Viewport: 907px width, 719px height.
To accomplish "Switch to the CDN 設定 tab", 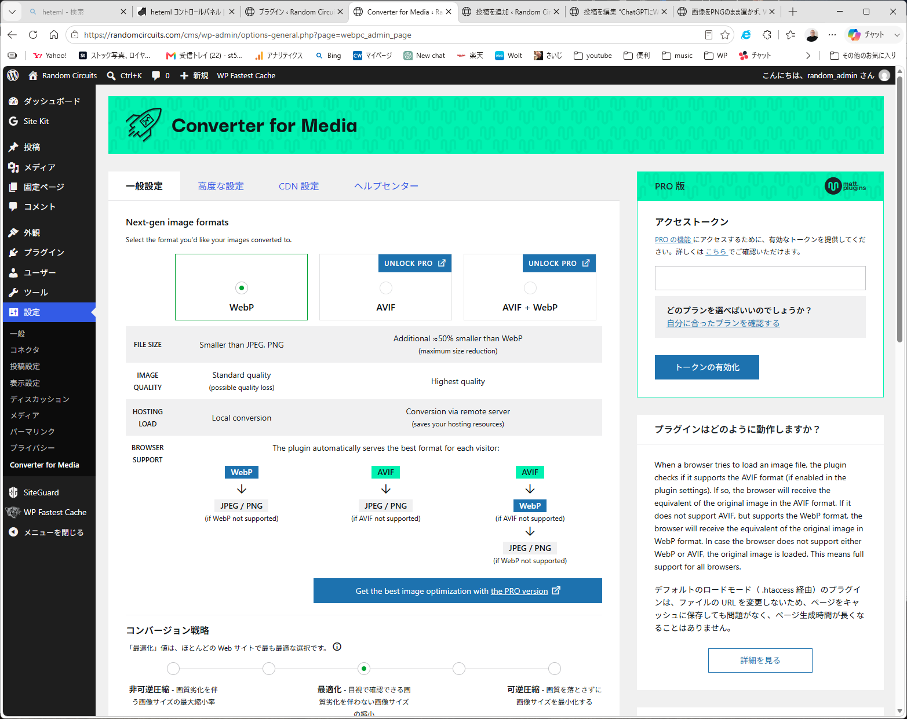I will [299, 186].
